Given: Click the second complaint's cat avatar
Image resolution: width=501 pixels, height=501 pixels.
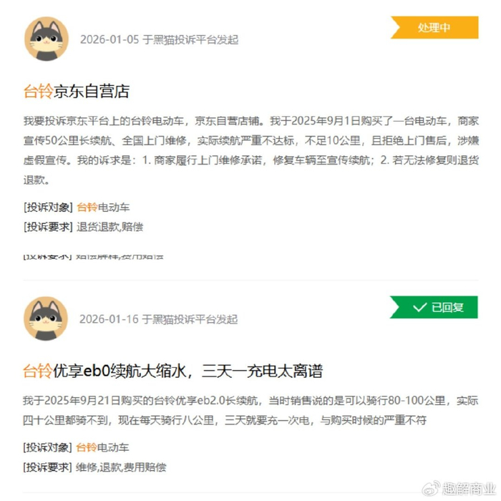Looking at the screenshot, I should point(46,318).
